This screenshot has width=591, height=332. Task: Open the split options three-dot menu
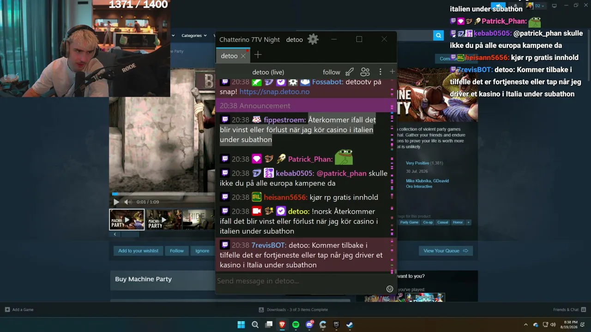click(x=380, y=72)
